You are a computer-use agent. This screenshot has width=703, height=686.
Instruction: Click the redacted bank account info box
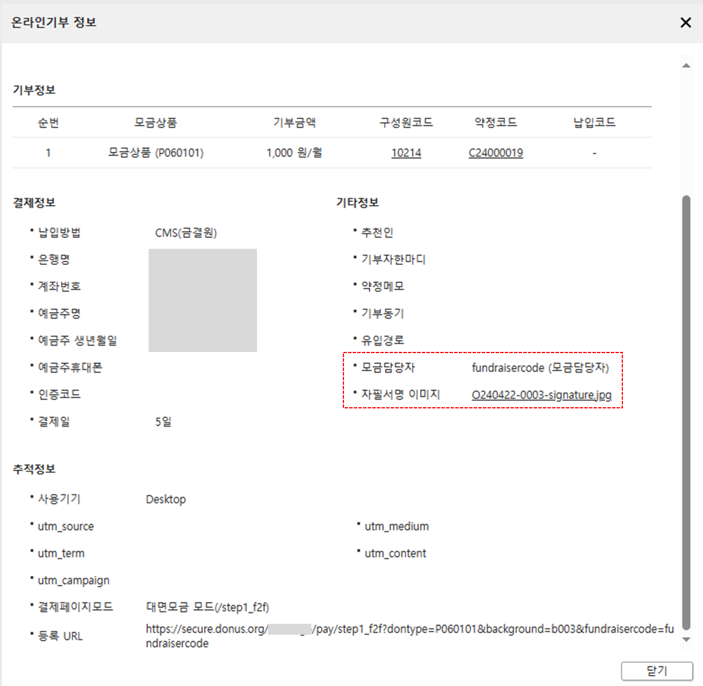203,300
